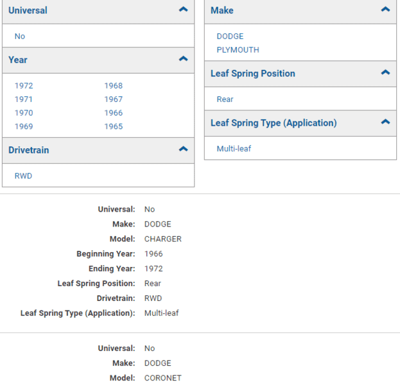
Task: Filter by year 1970
Action: [24, 113]
